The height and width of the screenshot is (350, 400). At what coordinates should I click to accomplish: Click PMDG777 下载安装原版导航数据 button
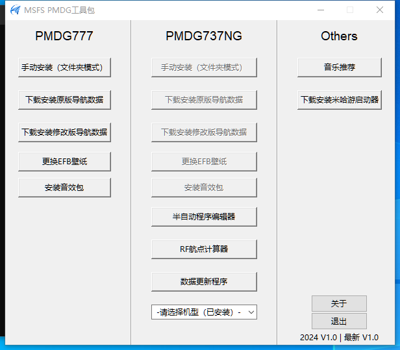point(64,100)
